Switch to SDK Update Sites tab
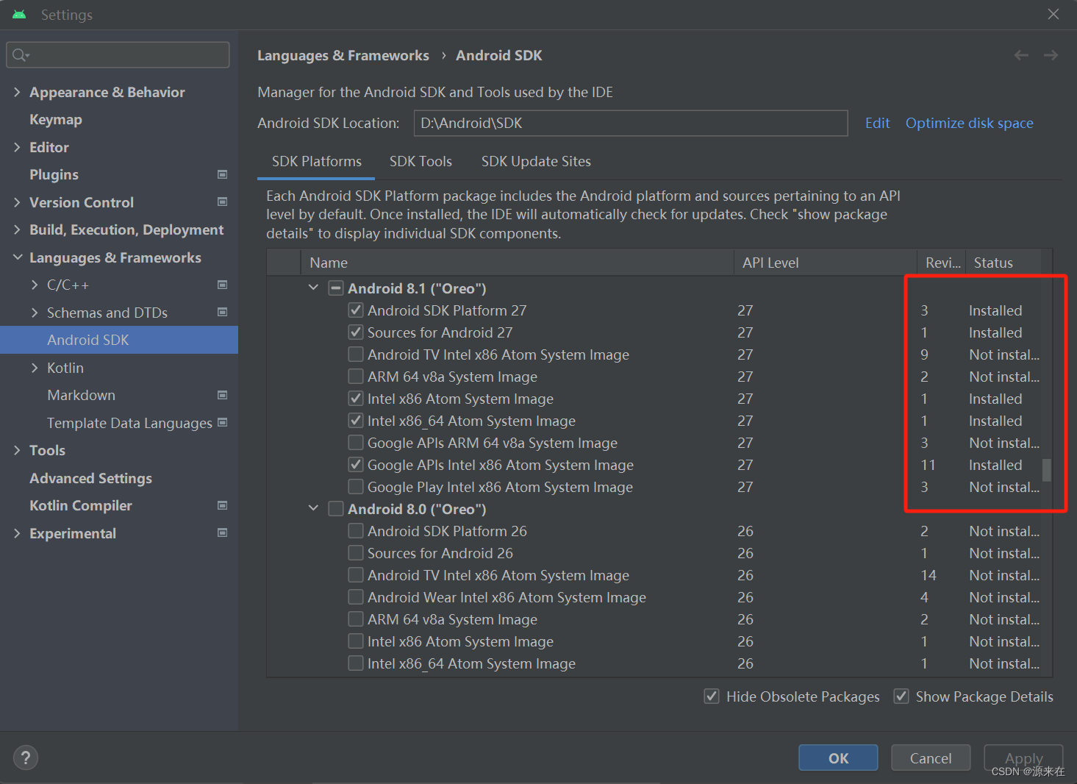Screen dimensions: 1077x784 pyautogui.click(x=536, y=161)
